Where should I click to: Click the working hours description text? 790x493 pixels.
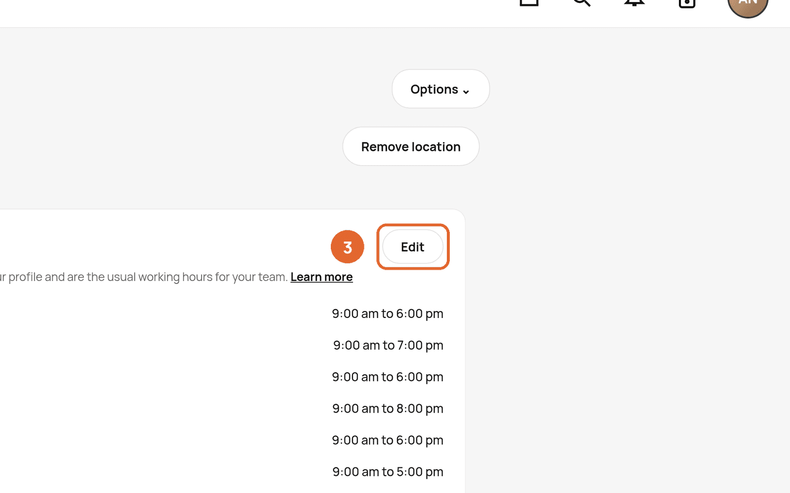point(144,277)
